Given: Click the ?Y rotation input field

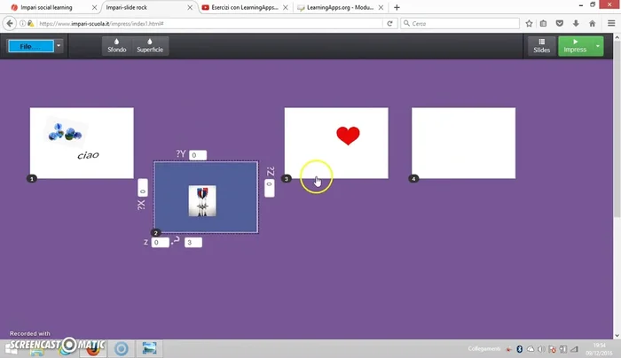Looking at the screenshot, I should (x=197, y=155).
